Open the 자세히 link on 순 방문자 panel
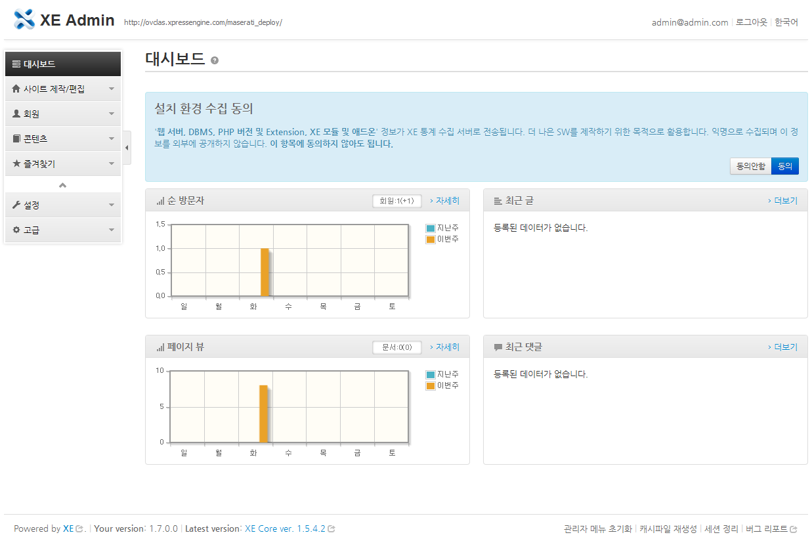Viewport: 812px width, 537px height. 444,201
